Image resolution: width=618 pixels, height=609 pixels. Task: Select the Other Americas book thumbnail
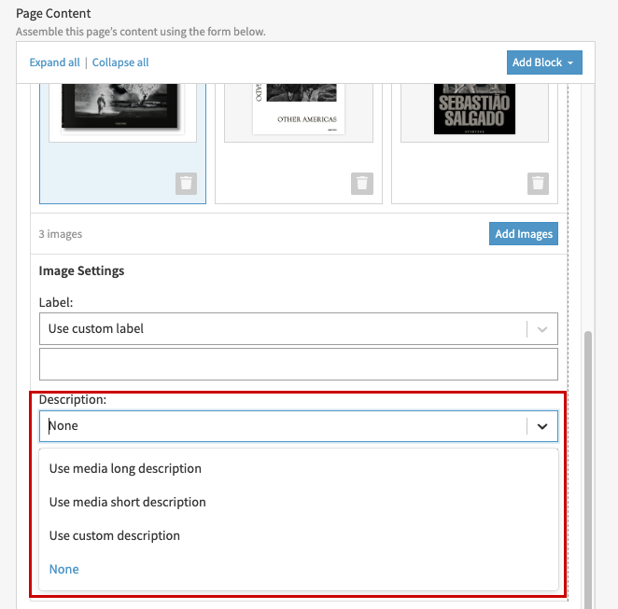tap(298, 107)
